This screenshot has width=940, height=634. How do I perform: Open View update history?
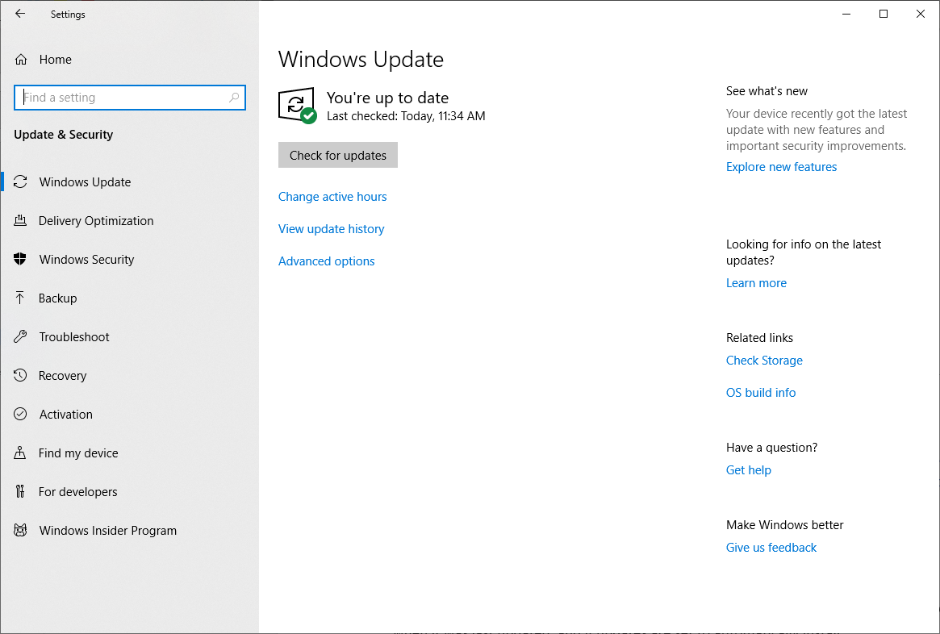coord(332,229)
